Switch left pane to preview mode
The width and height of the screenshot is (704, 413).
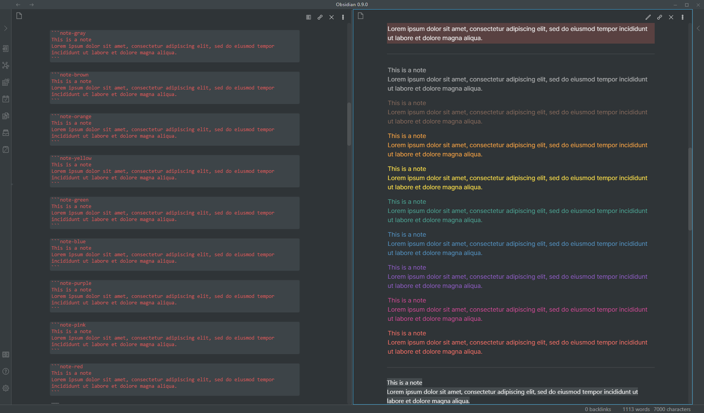pyautogui.click(x=309, y=17)
